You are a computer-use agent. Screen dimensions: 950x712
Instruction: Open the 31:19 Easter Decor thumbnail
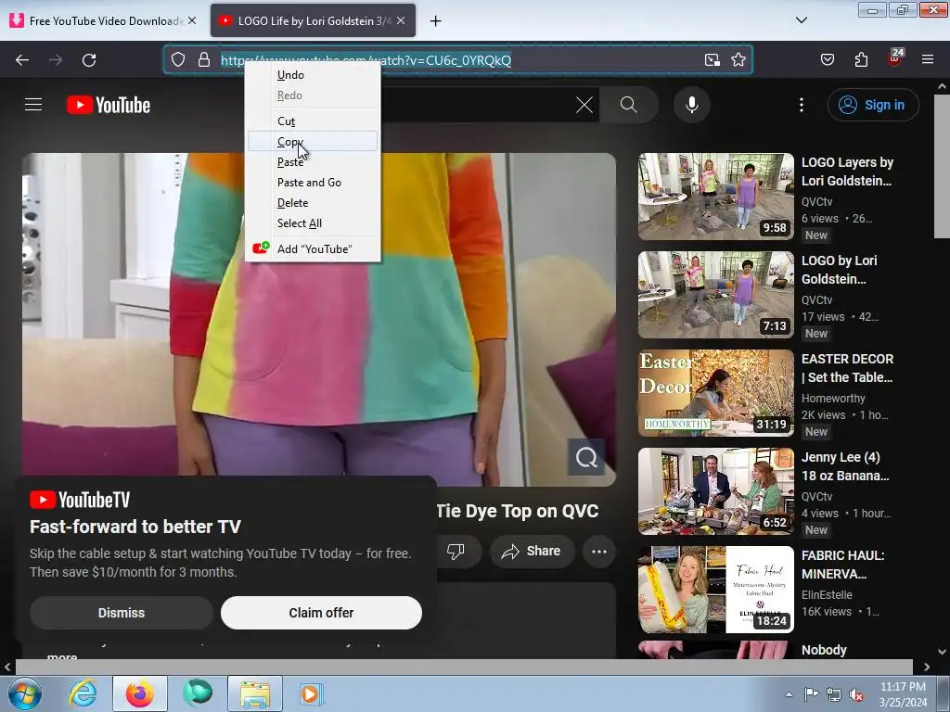[x=715, y=393]
